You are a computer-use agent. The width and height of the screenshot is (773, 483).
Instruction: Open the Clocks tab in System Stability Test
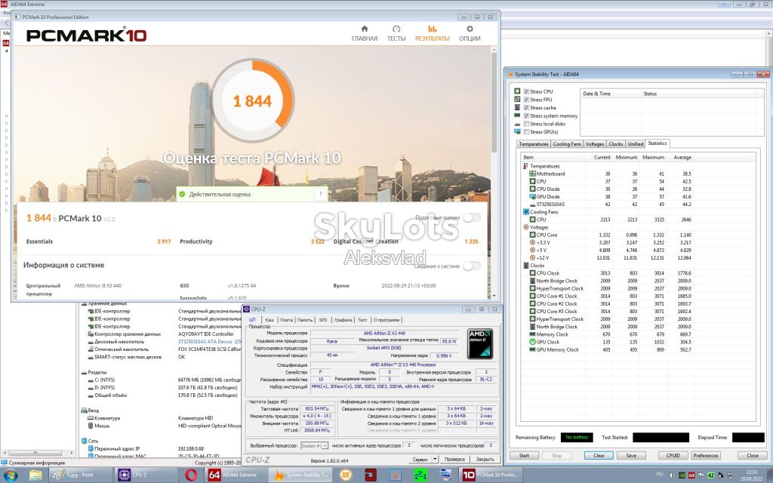point(616,144)
